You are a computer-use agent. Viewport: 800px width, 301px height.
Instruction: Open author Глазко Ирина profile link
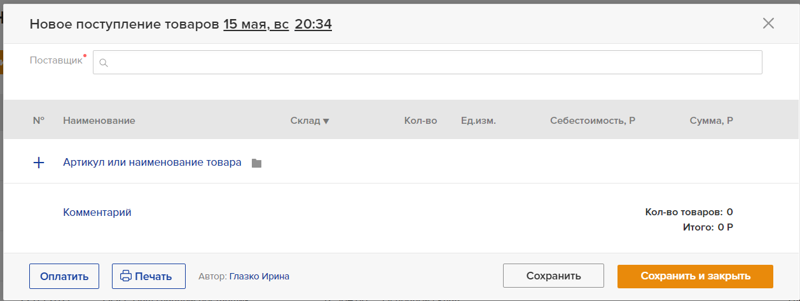tap(259, 276)
